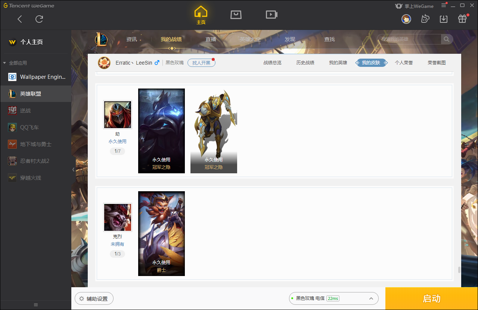The width and height of the screenshot is (478, 310).
Task: Open the top hamburger menu
Action: [x=444, y=5]
